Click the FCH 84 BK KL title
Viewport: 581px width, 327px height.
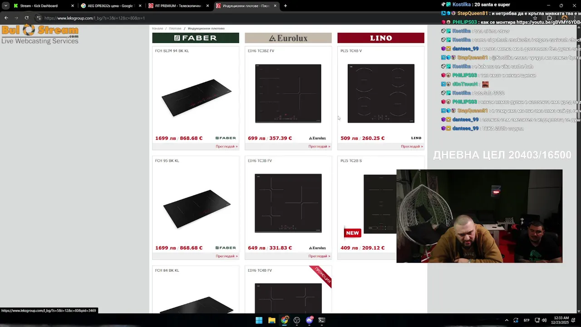(167, 271)
